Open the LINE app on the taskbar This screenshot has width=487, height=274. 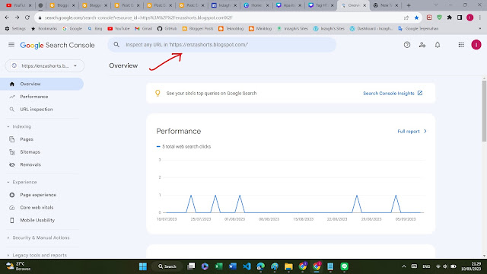pyautogui.click(x=344, y=266)
